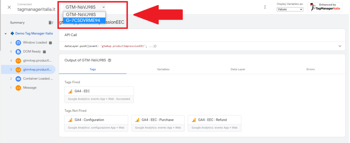350x143 pixels.
Task: Switch to the Data Layer tab
Action: coord(238,69)
